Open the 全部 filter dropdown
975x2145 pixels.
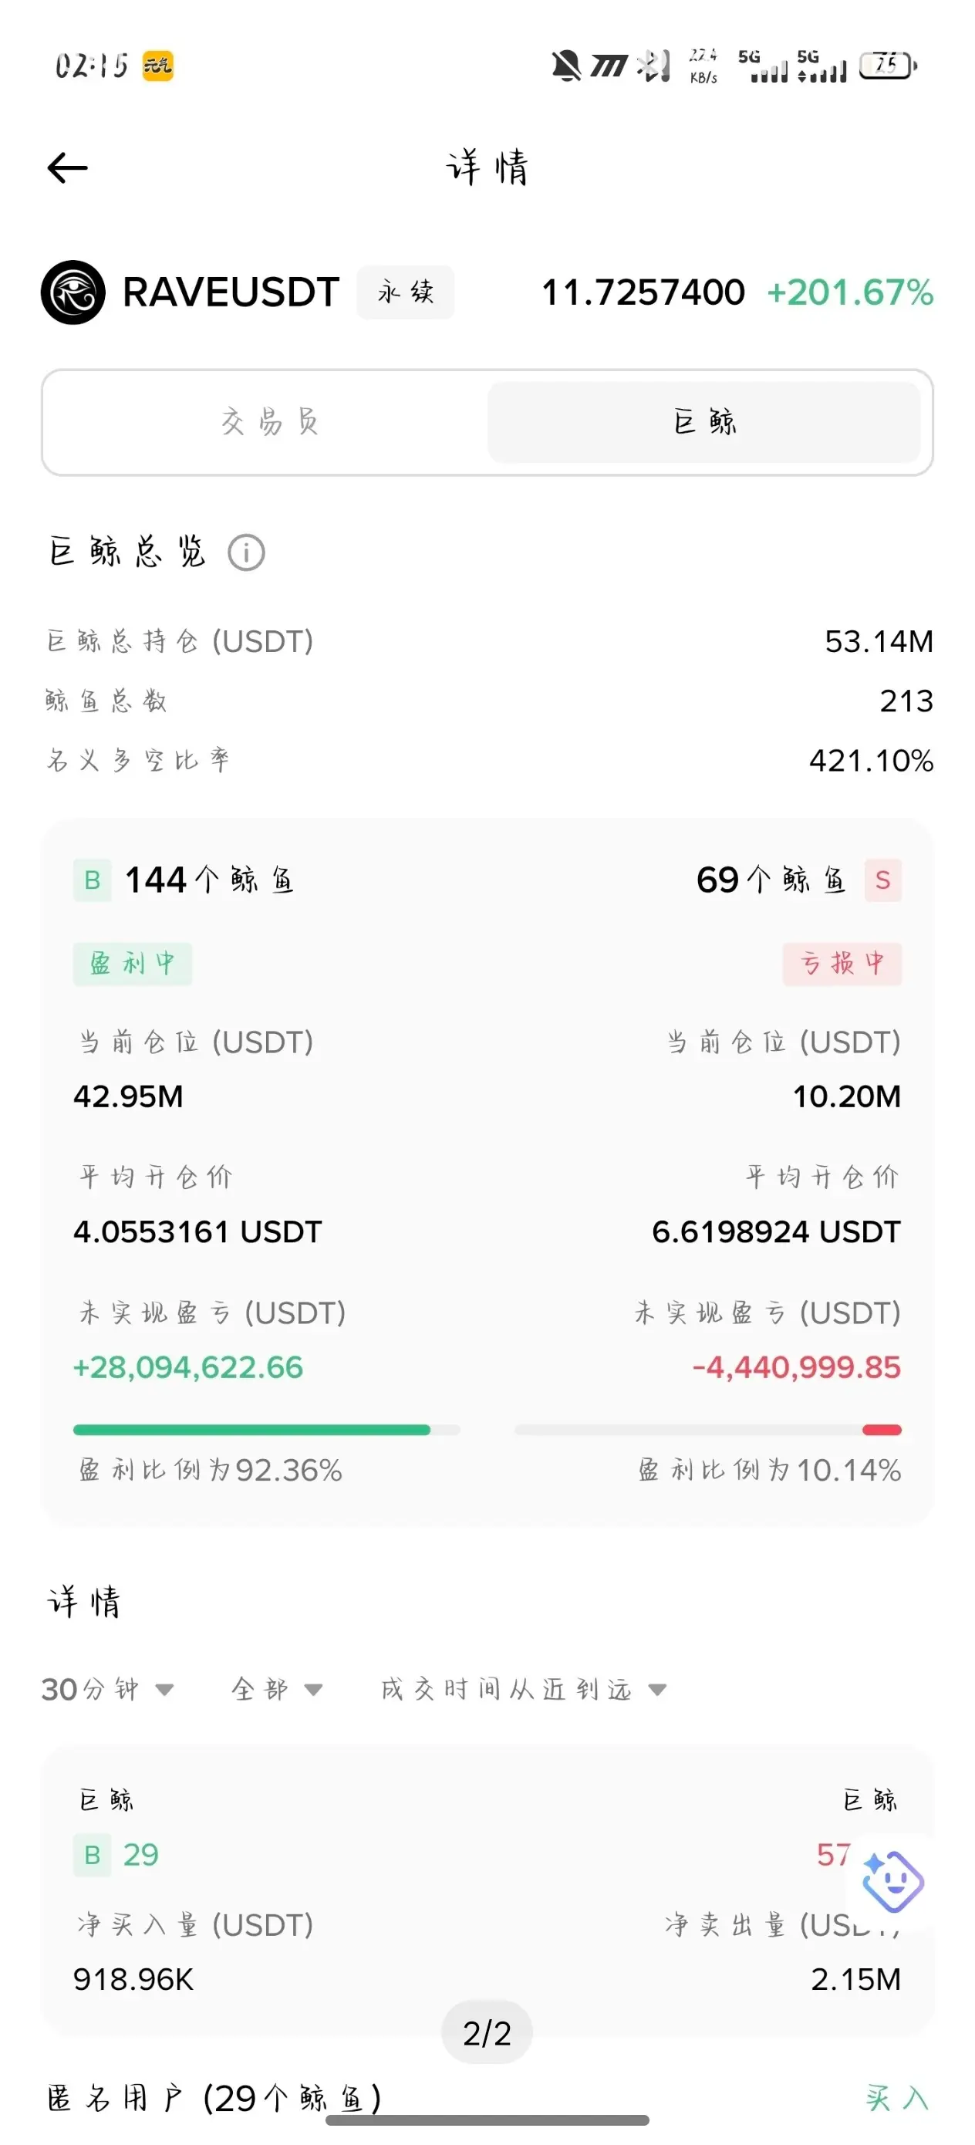point(276,1690)
